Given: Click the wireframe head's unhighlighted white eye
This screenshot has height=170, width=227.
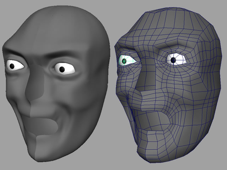Looking at the screenshot, I should pyautogui.click(x=176, y=59).
